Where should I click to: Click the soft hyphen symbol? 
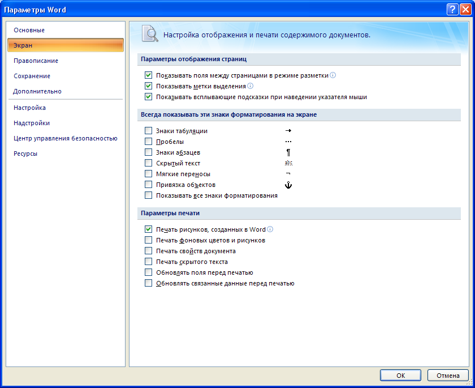coord(288,174)
